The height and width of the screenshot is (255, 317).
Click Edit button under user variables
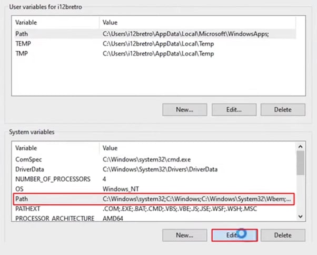[234, 110]
